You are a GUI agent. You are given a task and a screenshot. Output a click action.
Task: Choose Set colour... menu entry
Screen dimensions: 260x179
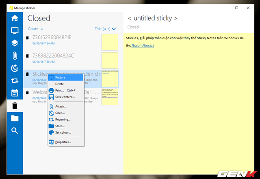point(66,132)
